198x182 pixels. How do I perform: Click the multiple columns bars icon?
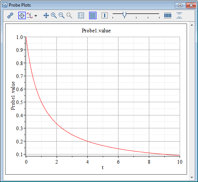[168, 15]
